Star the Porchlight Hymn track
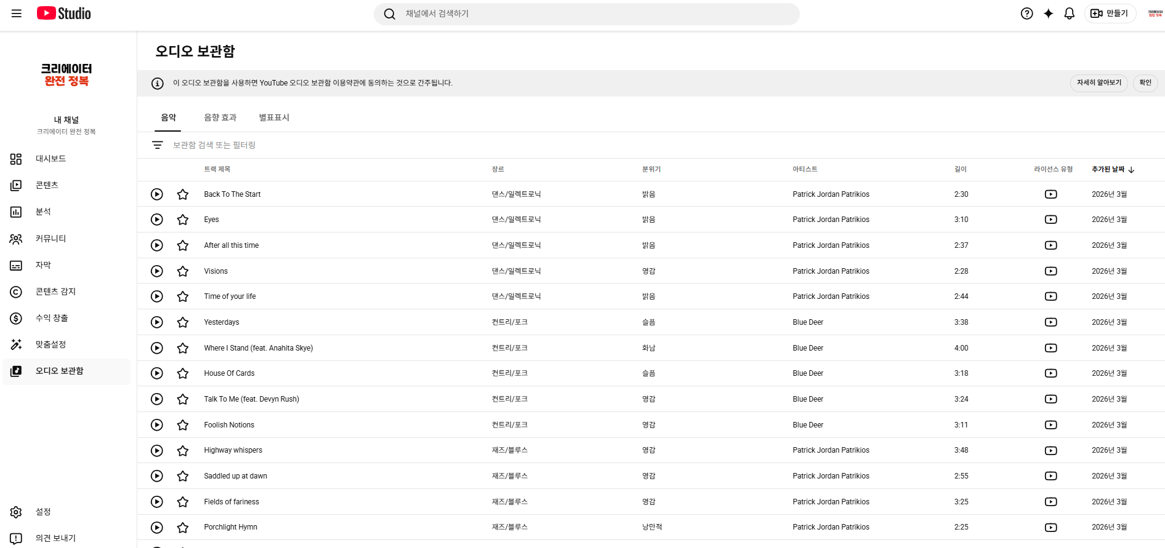This screenshot has width=1165, height=548. pos(183,528)
